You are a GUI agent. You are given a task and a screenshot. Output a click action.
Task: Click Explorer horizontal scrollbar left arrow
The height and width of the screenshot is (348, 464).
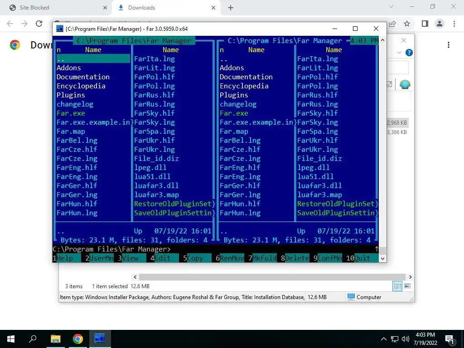pos(135,277)
